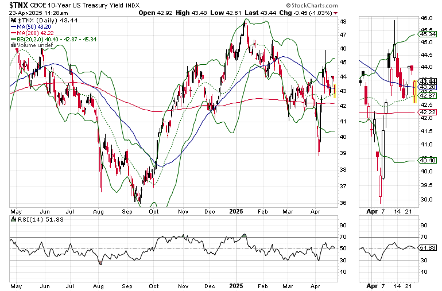Click the 'Low 42.61' value
Image resolution: width=442 pixels, height=291 pixels.
click(226, 13)
